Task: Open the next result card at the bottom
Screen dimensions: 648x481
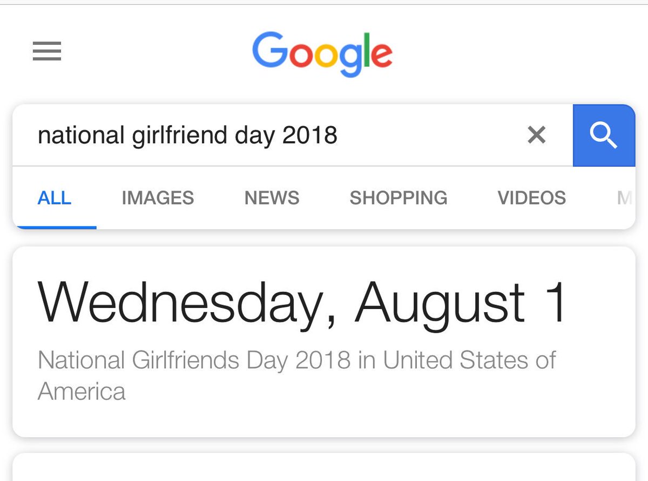Action: point(324,467)
